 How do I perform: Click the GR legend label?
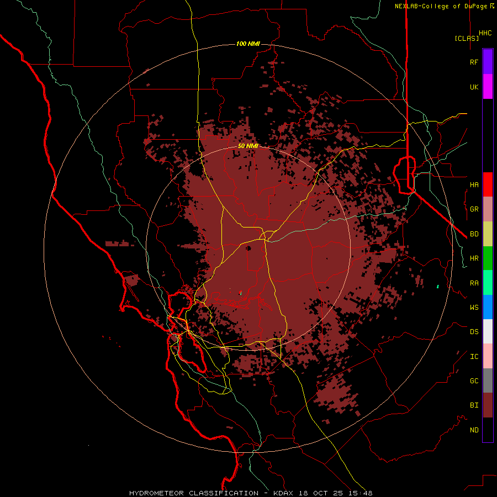[474, 209]
